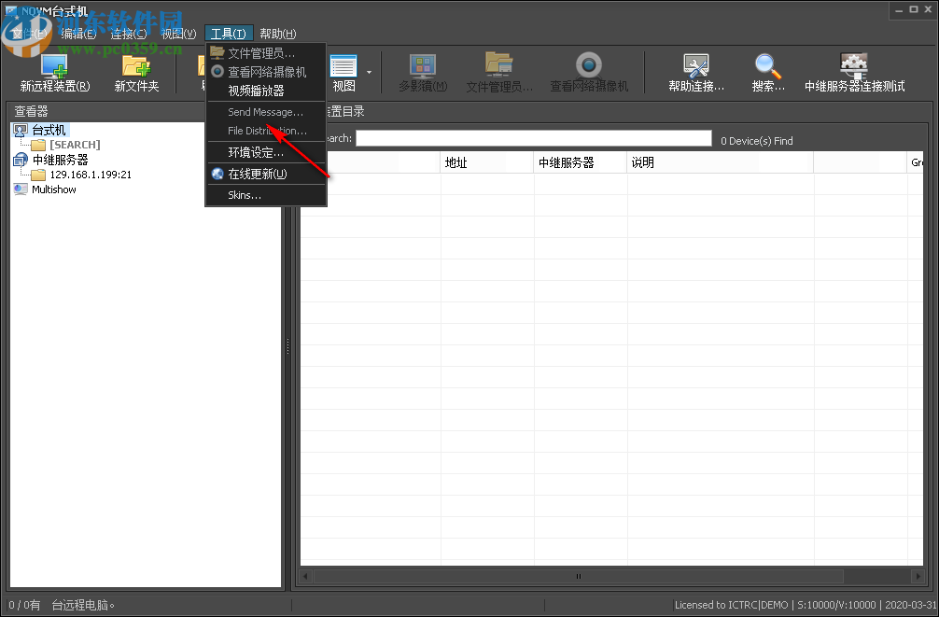The height and width of the screenshot is (617, 939).
Task: Select the 台式机 tree node
Action: 49,130
